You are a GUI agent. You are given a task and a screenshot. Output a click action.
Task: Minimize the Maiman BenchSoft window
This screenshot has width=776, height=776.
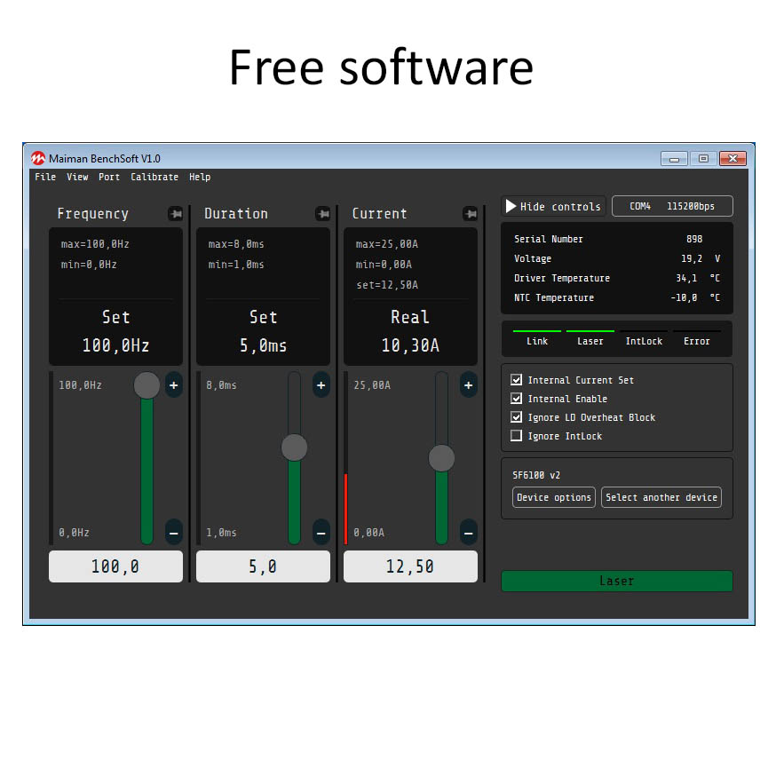click(x=674, y=159)
